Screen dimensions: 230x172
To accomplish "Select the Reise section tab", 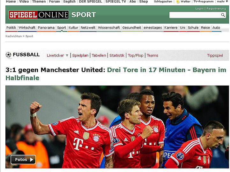I will click(205, 28).
